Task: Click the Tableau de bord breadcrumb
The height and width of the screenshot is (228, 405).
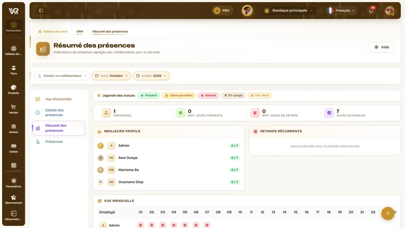Action: point(53,32)
